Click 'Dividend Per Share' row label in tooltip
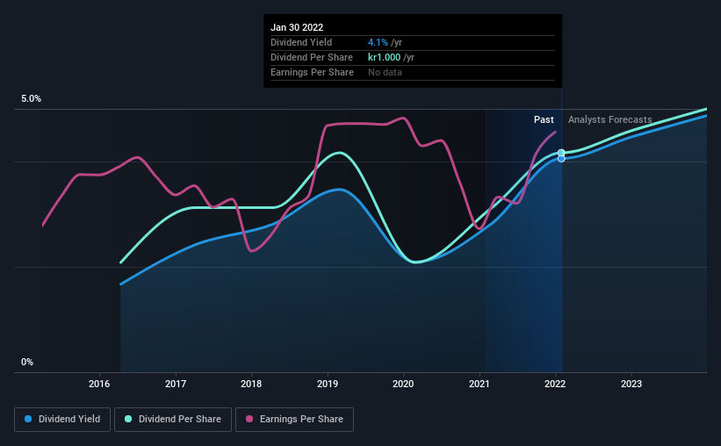Screen dimensions: 721x446 coord(312,57)
